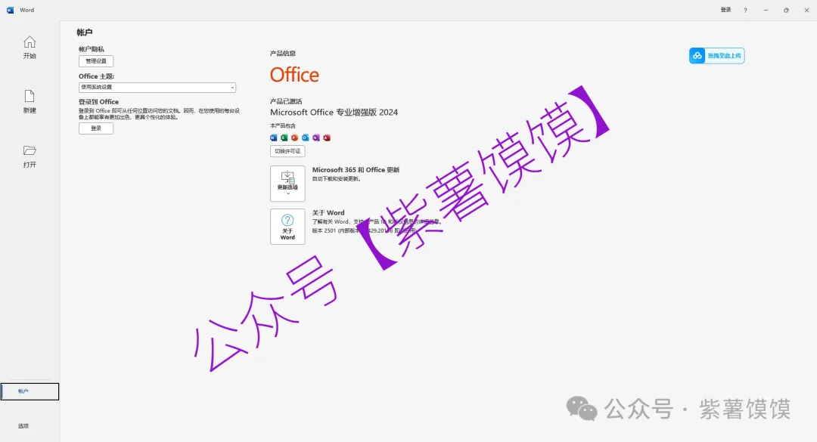The width and height of the screenshot is (817, 442).
Task: Click the OneNote icon under 本产品包含
Action: [316, 138]
